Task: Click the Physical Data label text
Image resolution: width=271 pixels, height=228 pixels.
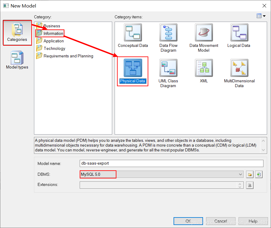Action: pyautogui.click(x=133, y=81)
